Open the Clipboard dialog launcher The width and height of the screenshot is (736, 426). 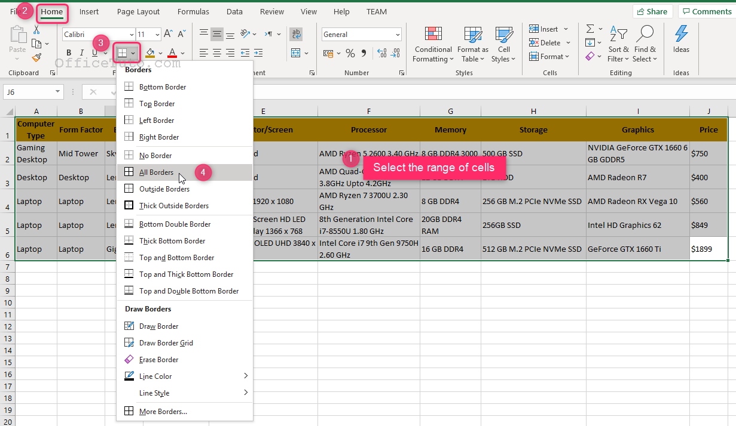pos(53,73)
